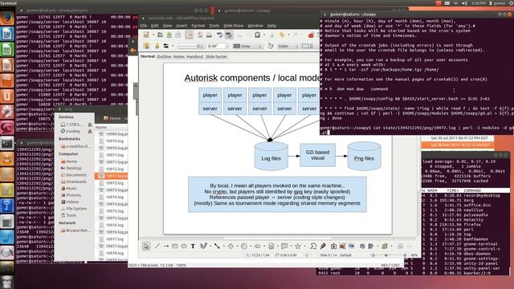Activate the Text tool (T icon)
This screenshot has width=514, height=289.
193,246
